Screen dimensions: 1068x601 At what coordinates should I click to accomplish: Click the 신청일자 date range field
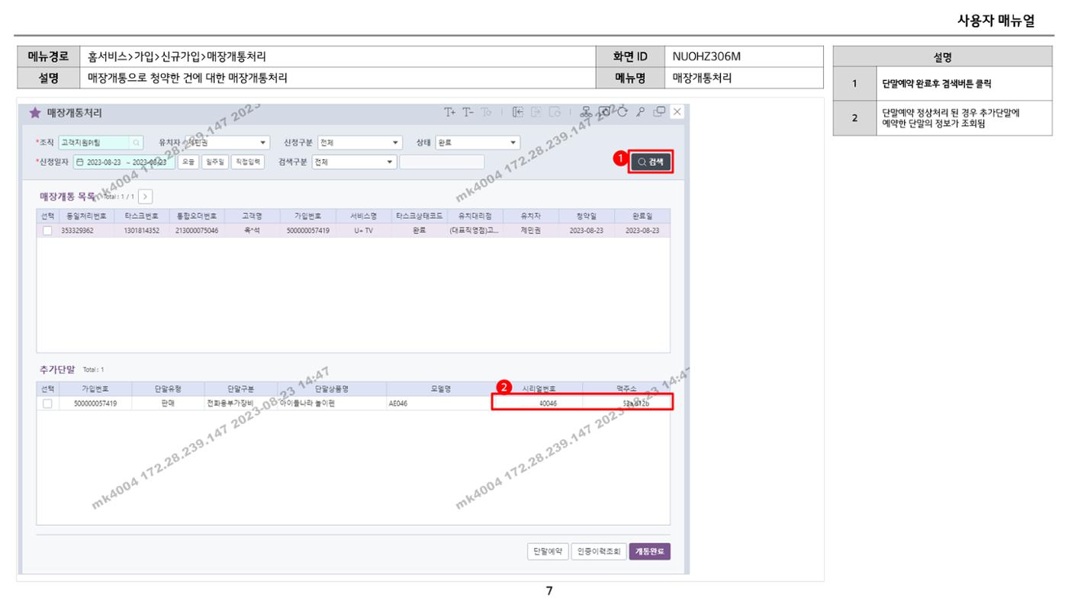(x=124, y=162)
